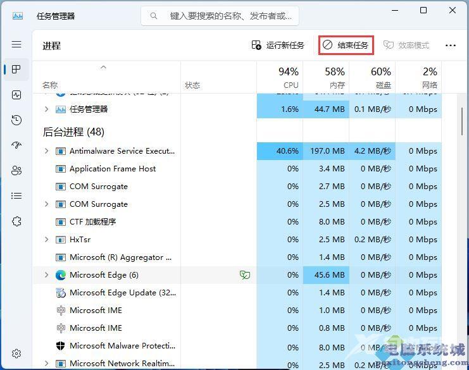Click the Antimalware Service Executable icon
Screen dimensions: 469x370
click(x=61, y=151)
